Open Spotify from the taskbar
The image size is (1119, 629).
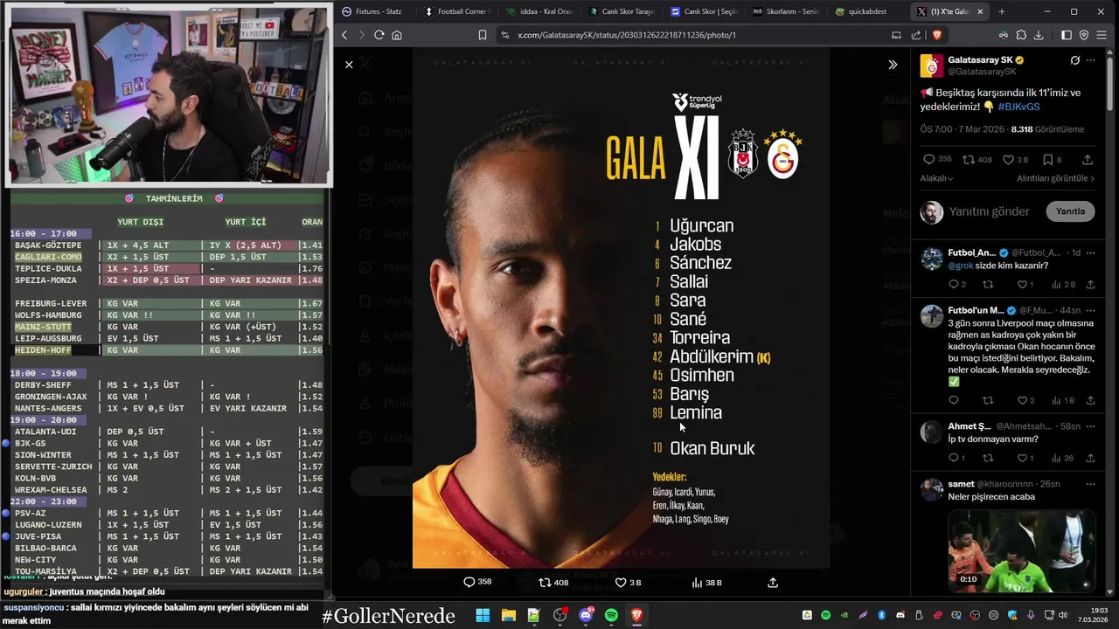pos(611,615)
